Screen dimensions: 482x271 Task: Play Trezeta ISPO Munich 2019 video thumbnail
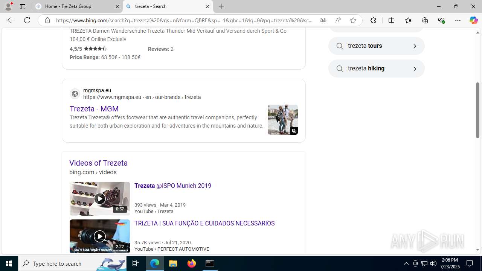[100, 199]
